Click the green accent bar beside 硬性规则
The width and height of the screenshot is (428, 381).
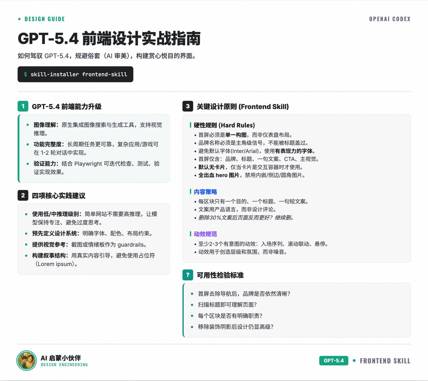click(x=191, y=125)
